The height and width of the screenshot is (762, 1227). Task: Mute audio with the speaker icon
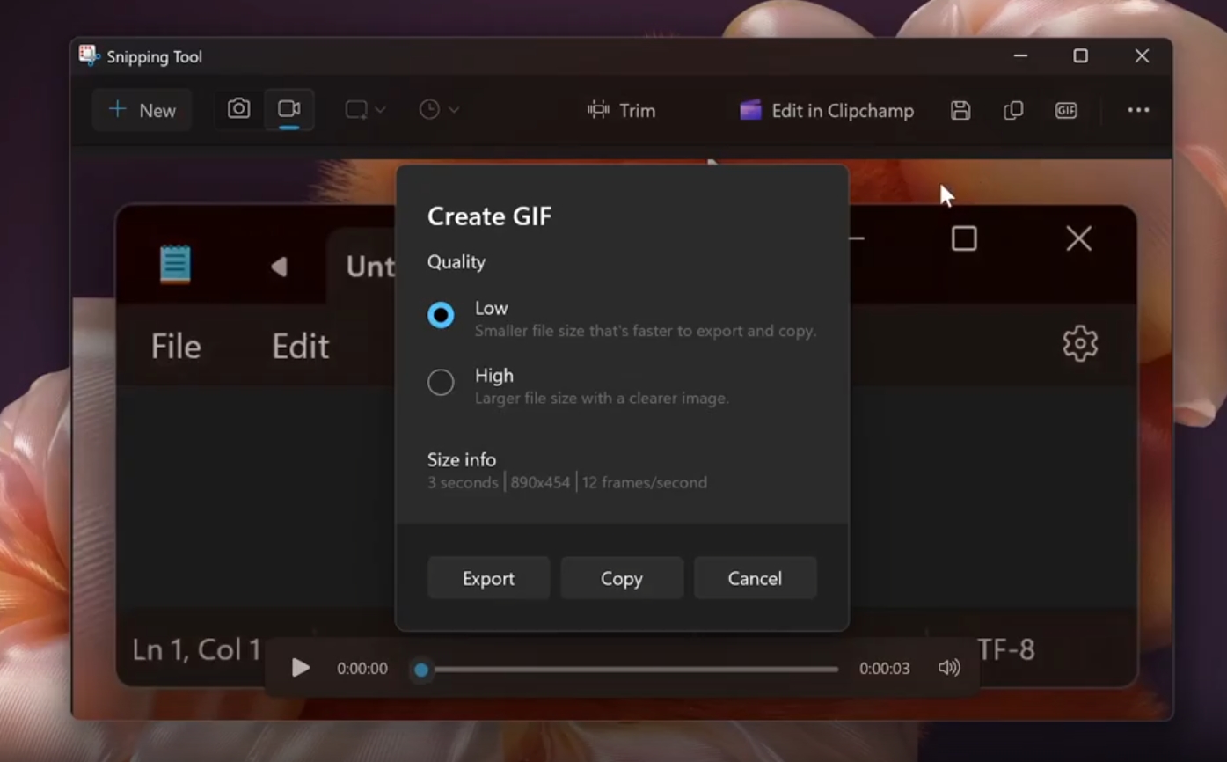point(949,668)
